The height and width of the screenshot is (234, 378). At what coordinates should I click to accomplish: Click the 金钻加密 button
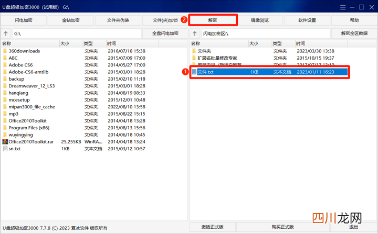(71, 20)
